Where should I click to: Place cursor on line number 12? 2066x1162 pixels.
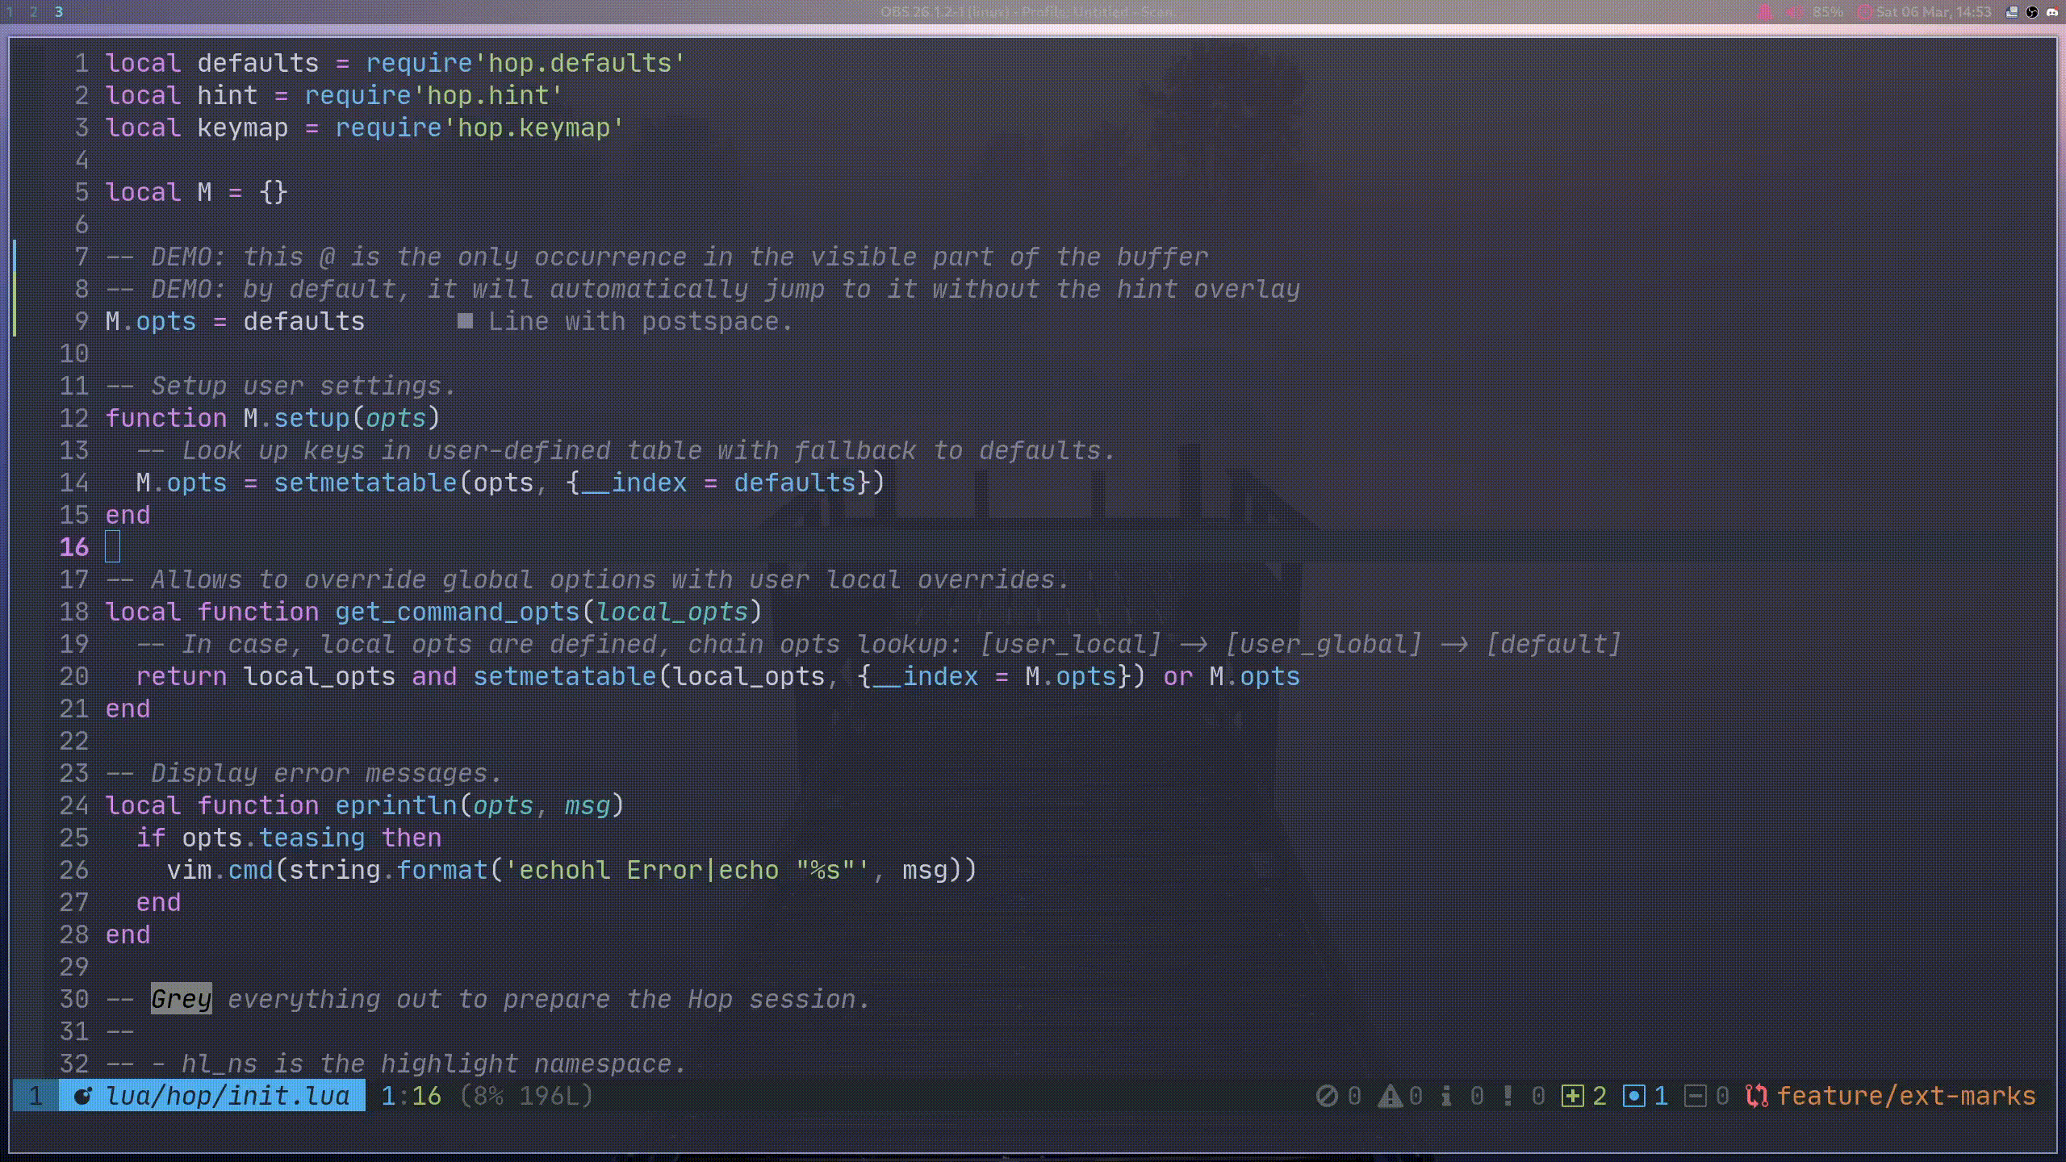tap(73, 418)
